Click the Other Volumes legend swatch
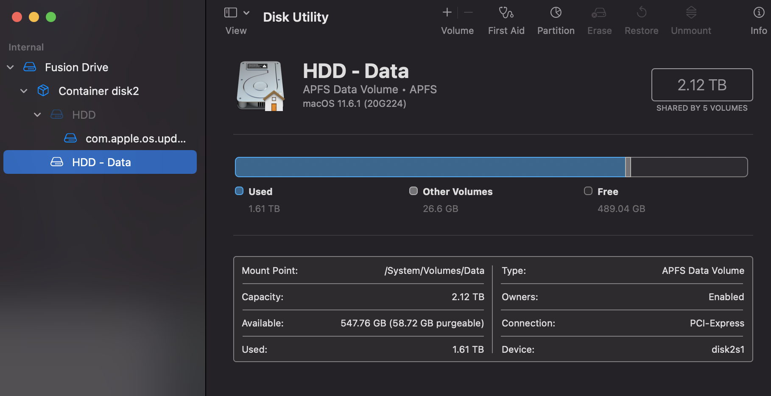 [x=413, y=191]
